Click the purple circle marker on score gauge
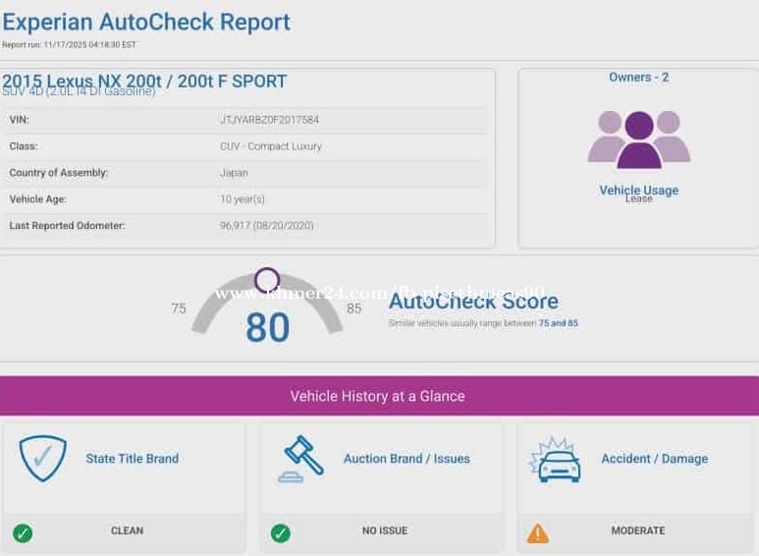The width and height of the screenshot is (759, 556). [267, 281]
